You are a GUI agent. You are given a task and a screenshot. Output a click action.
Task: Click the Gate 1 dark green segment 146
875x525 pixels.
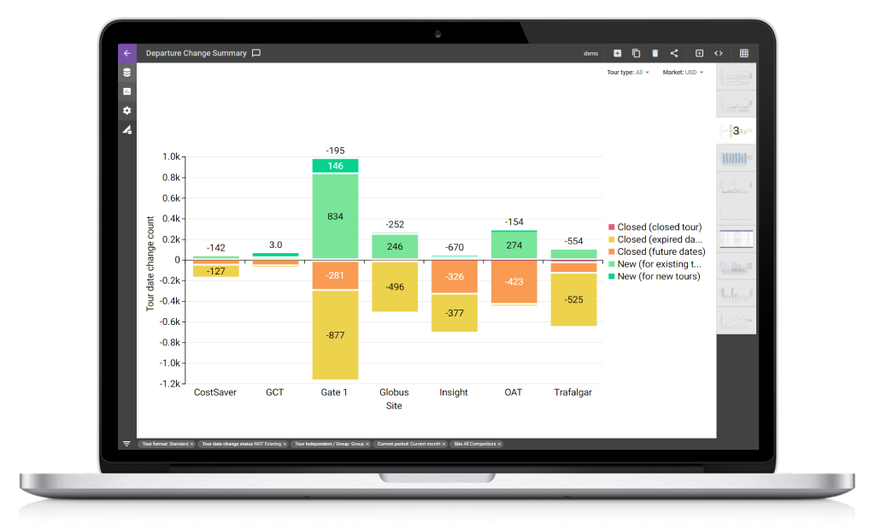(335, 166)
